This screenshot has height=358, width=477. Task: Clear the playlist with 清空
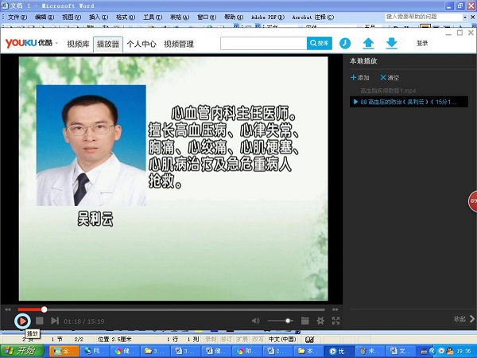[390, 78]
